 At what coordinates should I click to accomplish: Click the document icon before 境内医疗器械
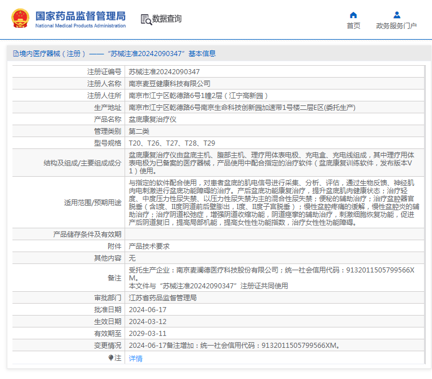click(x=16, y=54)
